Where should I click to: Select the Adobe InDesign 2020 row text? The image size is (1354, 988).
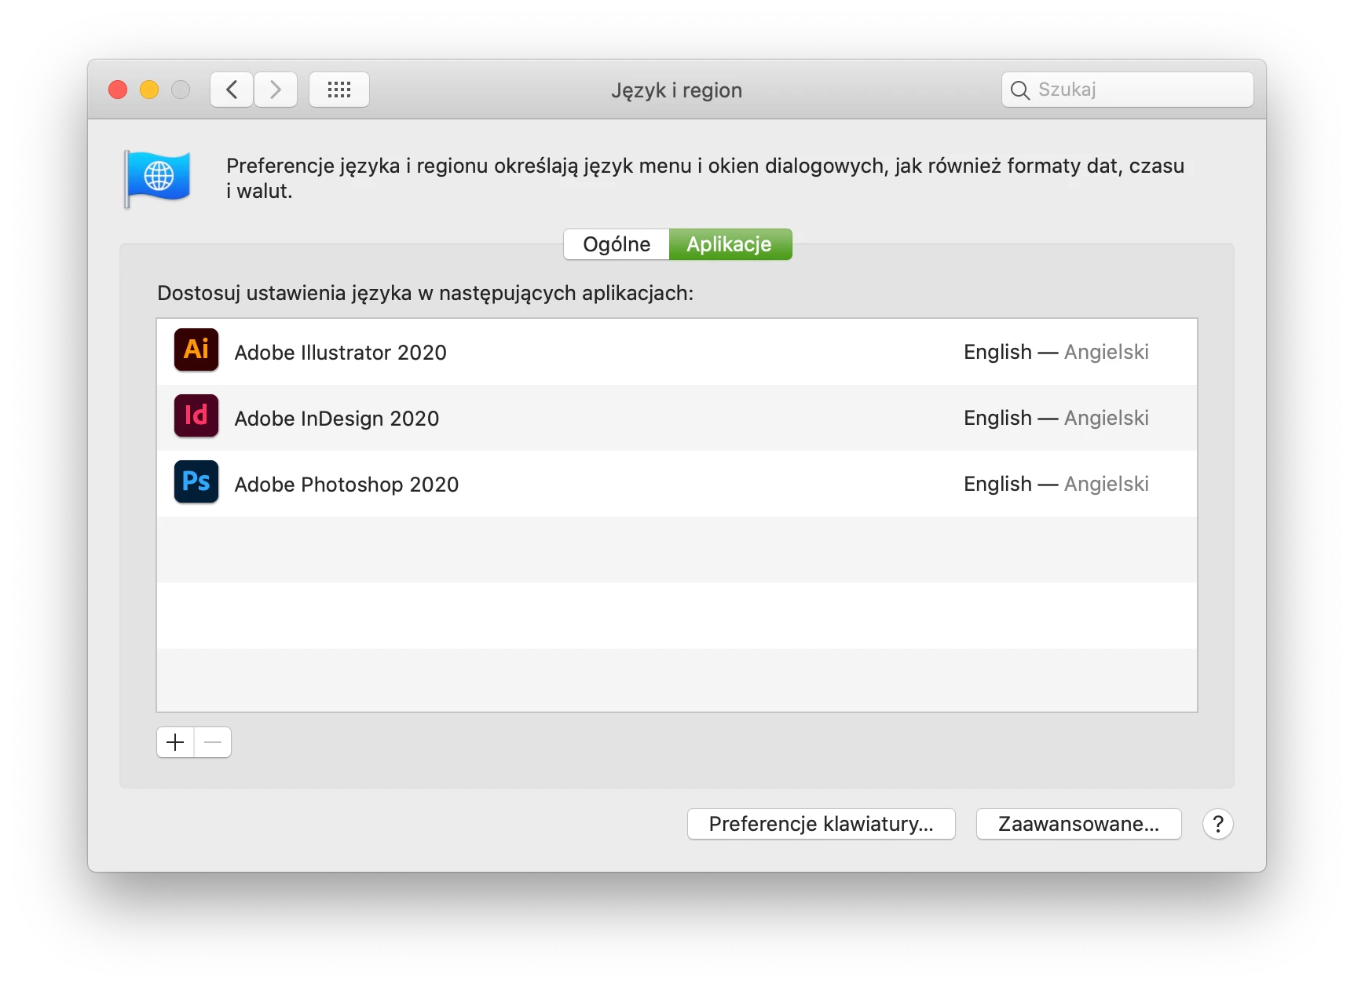[337, 419]
